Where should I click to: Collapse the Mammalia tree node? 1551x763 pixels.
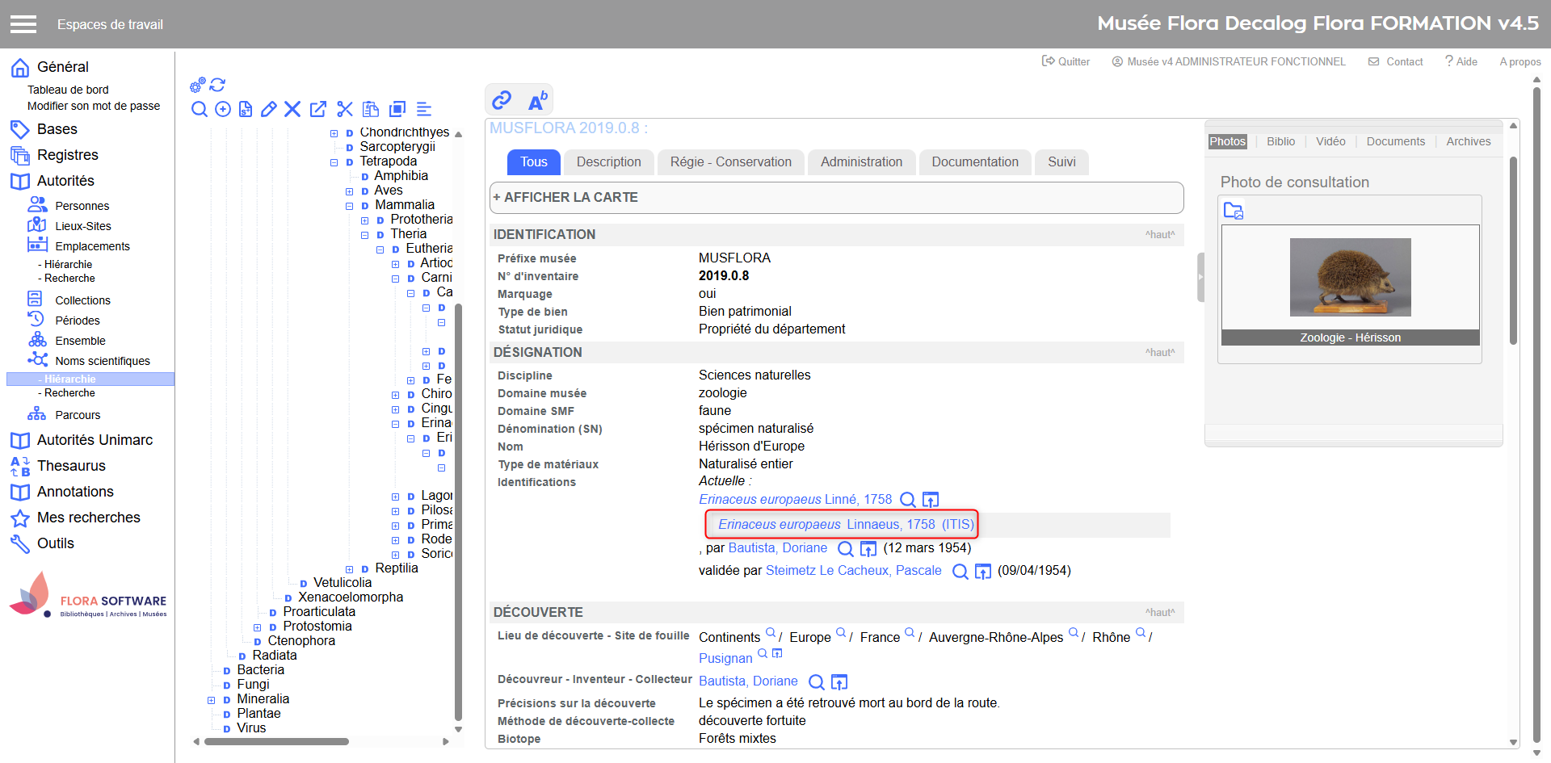click(x=350, y=206)
